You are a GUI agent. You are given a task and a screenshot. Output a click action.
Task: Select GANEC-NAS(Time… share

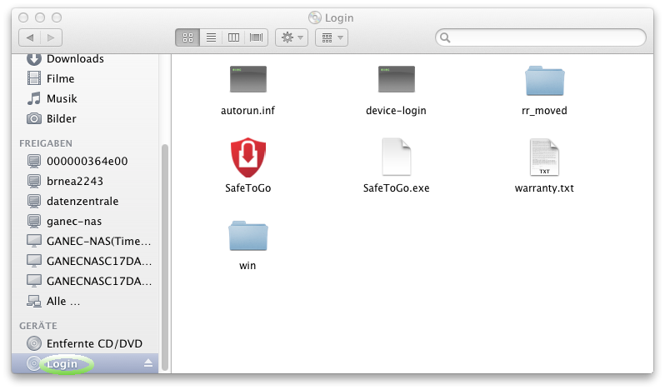[85, 241]
